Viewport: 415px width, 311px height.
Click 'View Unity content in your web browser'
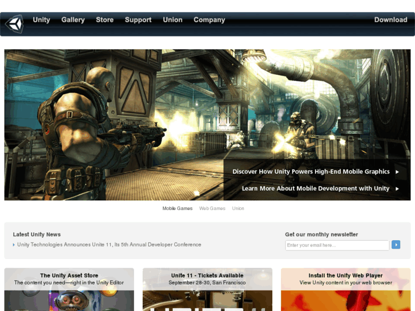click(346, 282)
